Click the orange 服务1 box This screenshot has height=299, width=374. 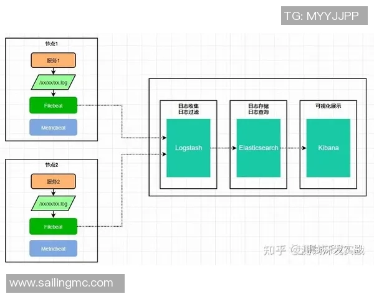pyautogui.click(x=53, y=60)
